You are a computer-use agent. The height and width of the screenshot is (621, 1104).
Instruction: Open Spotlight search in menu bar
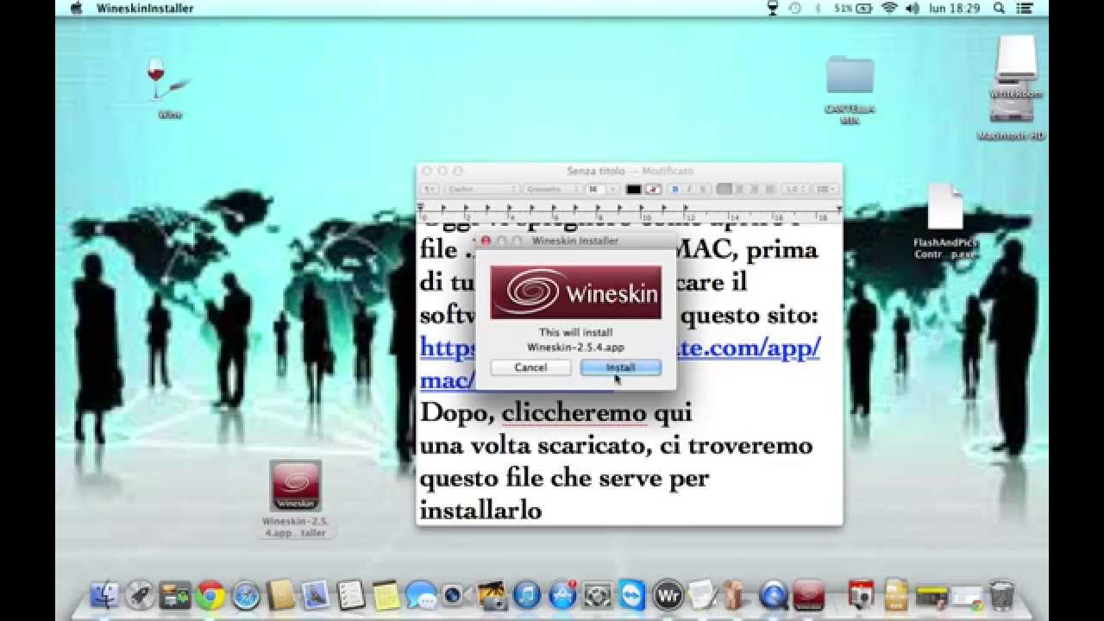[999, 8]
